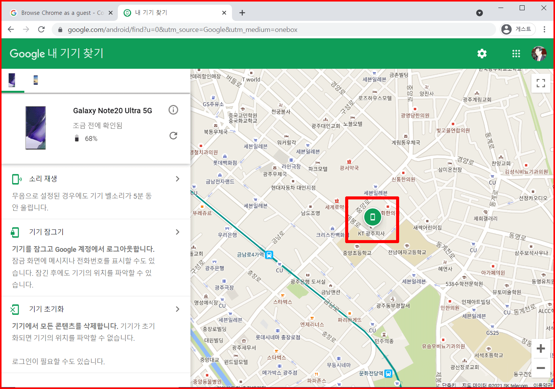Click the 전남여자고등학교 map label
The height and width of the screenshot is (389, 555).
407,252
